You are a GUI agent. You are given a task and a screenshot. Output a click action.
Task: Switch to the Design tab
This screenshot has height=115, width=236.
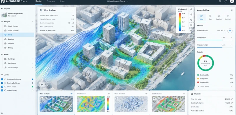[x=39, y=1]
